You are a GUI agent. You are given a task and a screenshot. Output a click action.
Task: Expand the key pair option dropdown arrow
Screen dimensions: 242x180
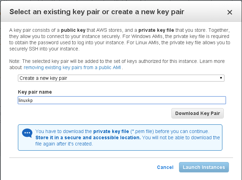[x=221, y=78]
